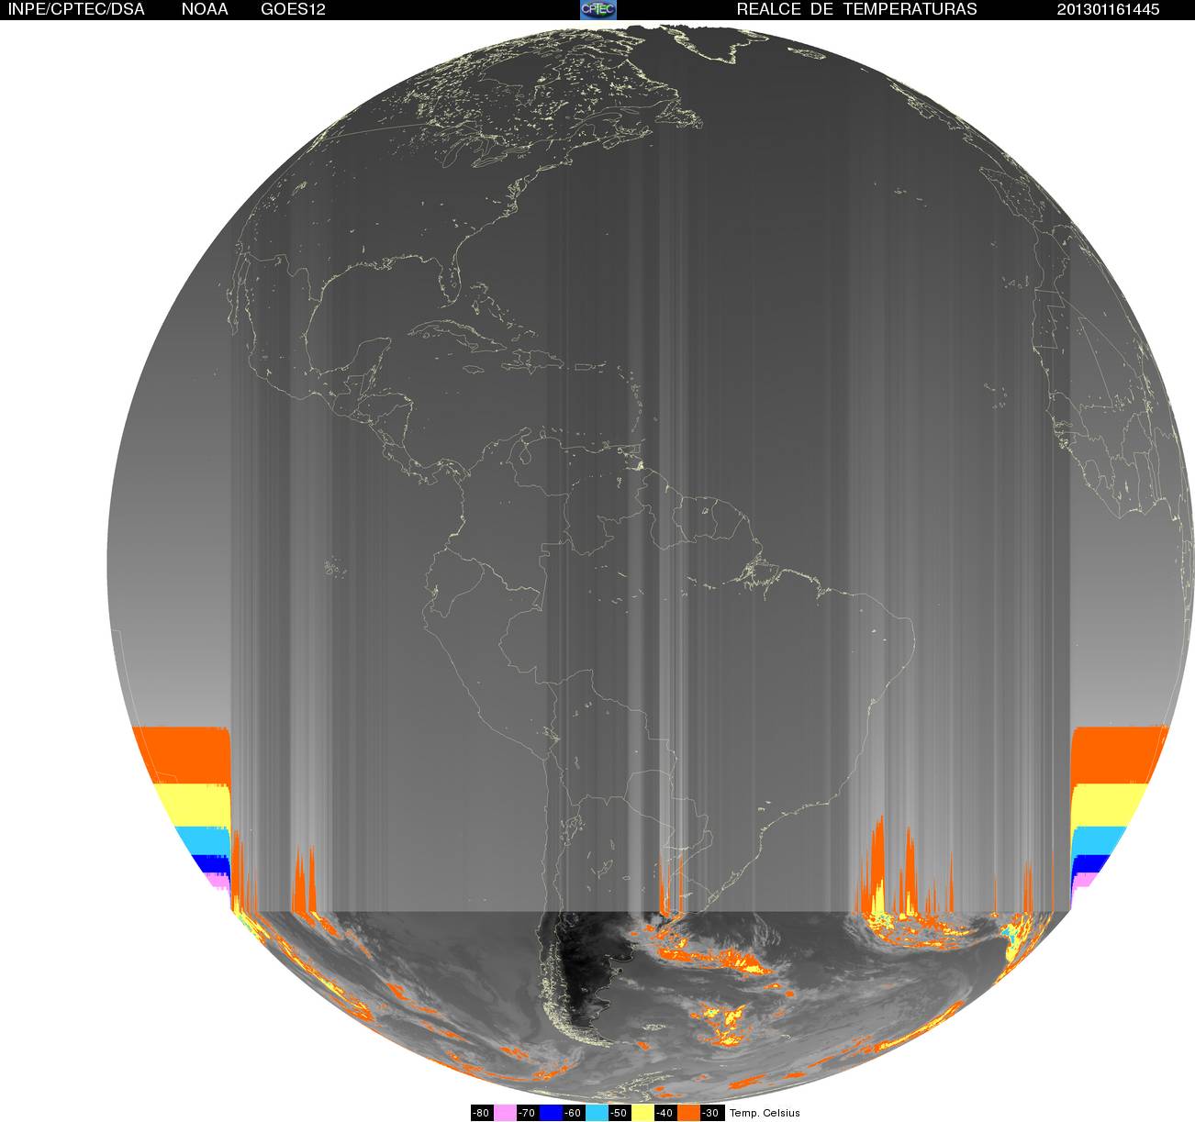Image resolution: width=1195 pixels, height=1122 pixels.
Task: Click the pink legend swatch after -80
Action: (x=505, y=1113)
